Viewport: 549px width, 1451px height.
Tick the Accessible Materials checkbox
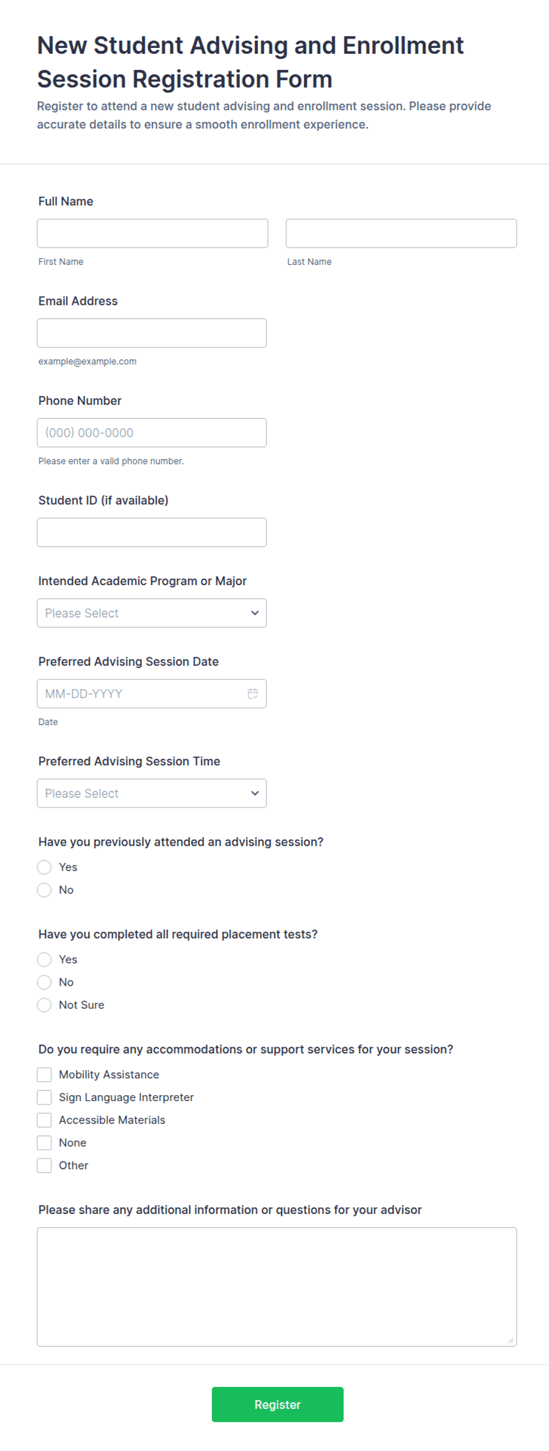tap(44, 1120)
